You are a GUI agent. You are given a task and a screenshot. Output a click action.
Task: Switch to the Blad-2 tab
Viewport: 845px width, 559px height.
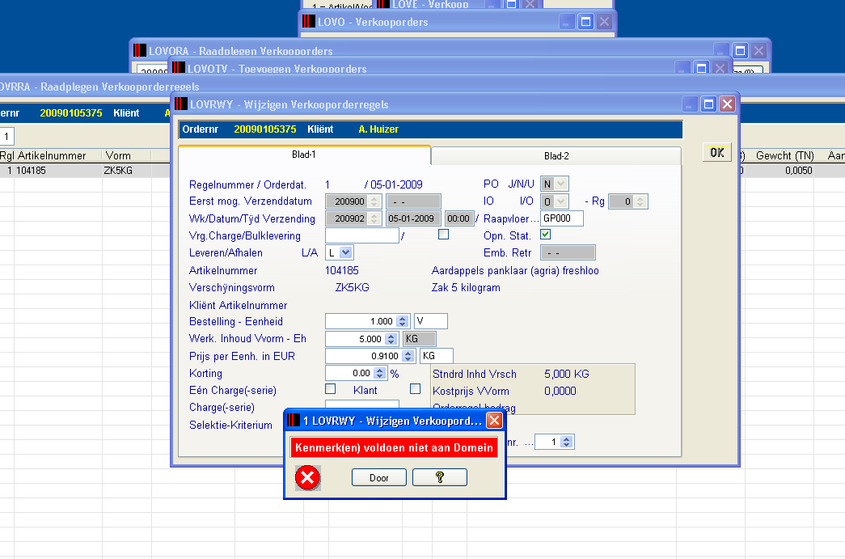[556, 156]
